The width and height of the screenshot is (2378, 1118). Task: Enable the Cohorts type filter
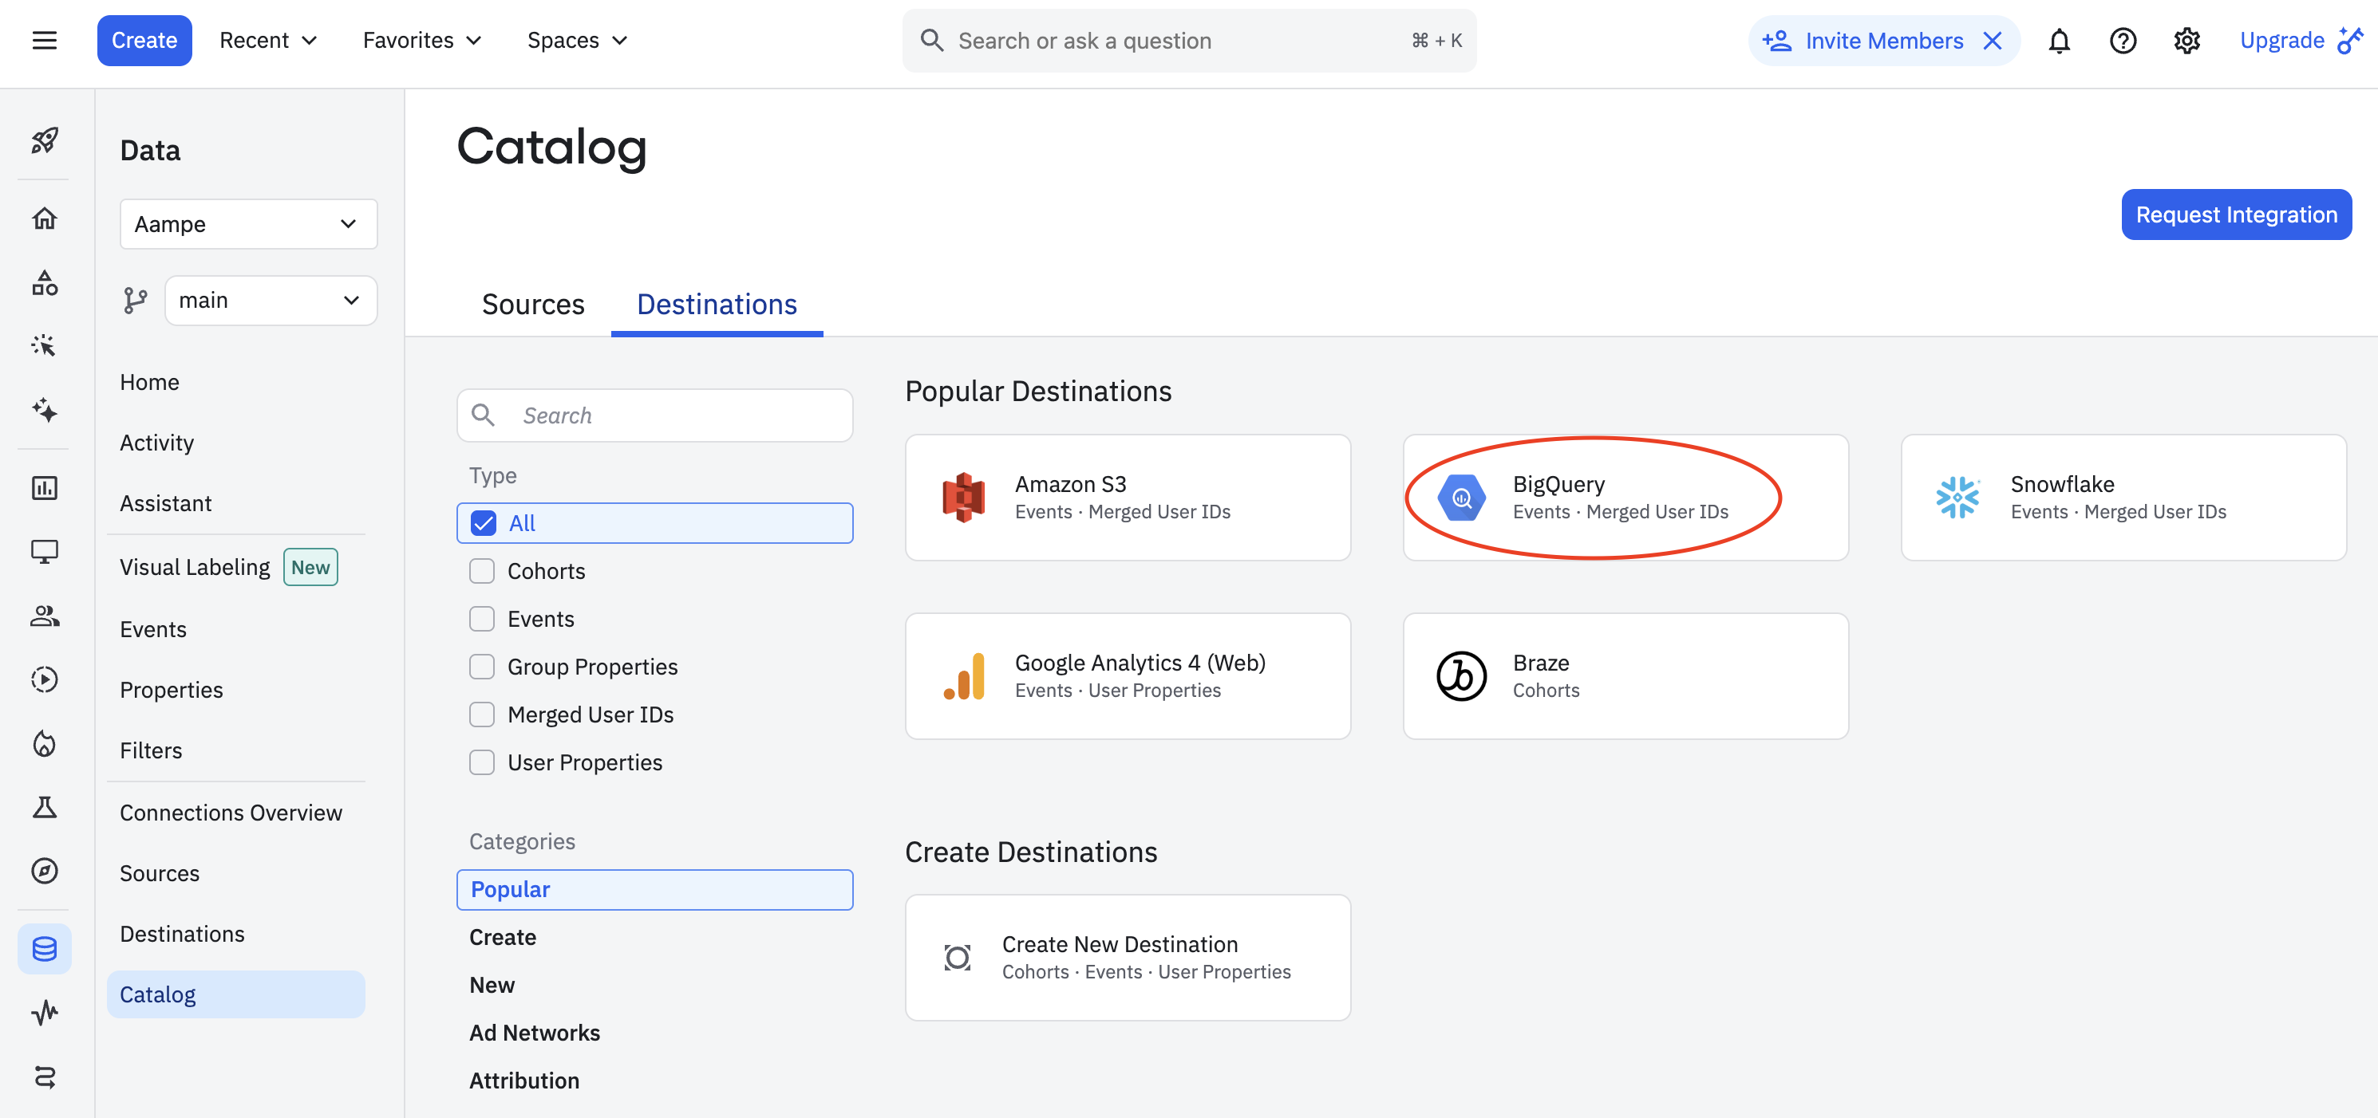[482, 570]
